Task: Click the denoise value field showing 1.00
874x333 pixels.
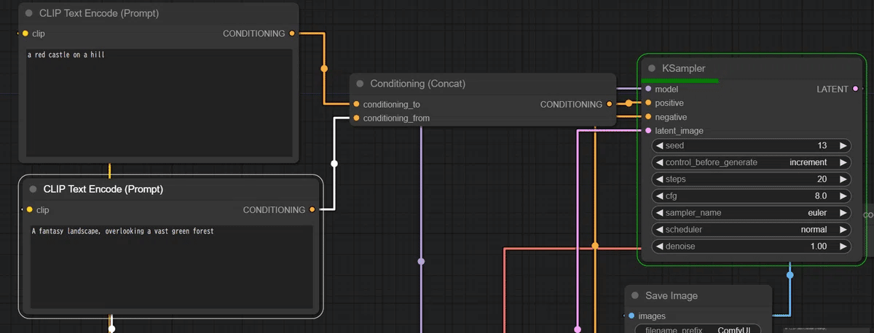Action: point(752,246)
